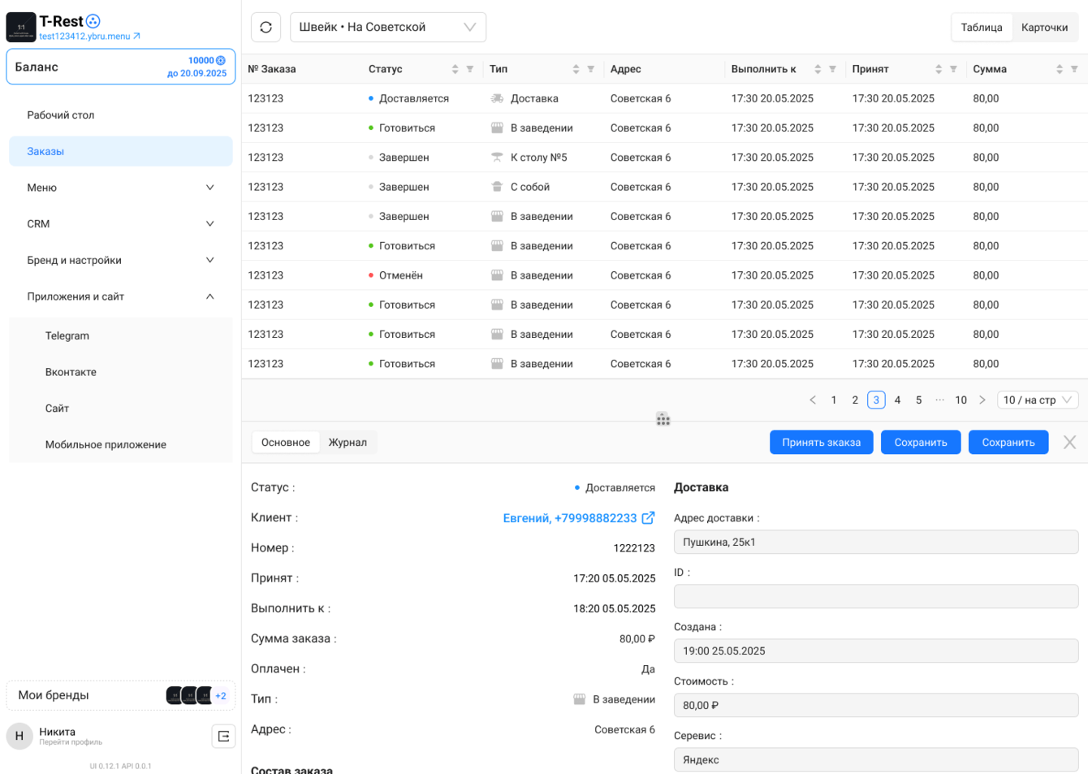
Task: Open filter on the Принят column
Action: pos(954,69)
